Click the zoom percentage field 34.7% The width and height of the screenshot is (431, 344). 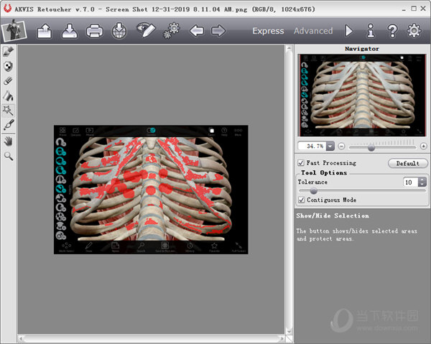[x=312, y=147]
